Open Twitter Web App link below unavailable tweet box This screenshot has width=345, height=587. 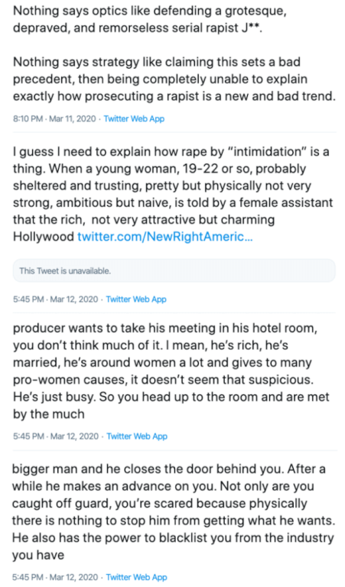136,299
